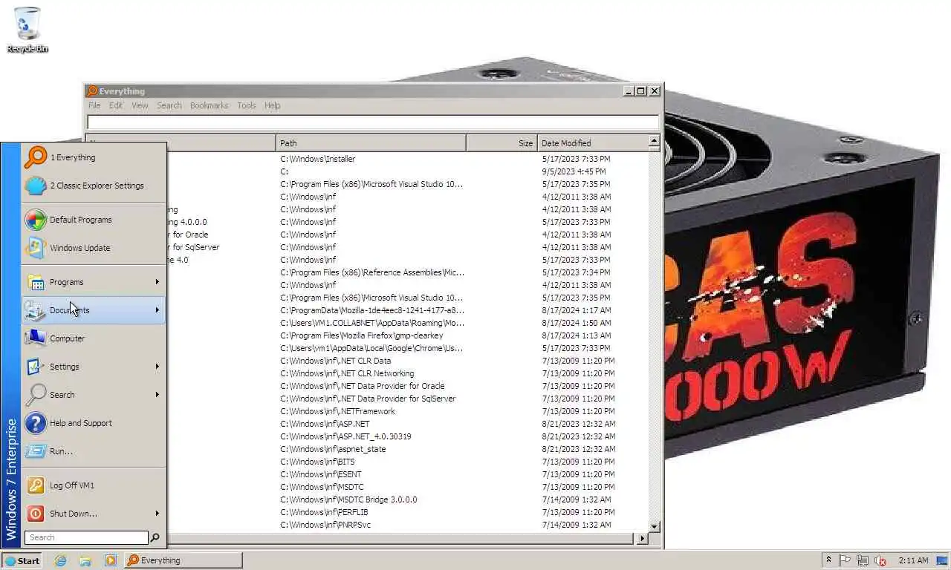This screenshot has height=570, width=951.
Task: Open Help and Support
Action: (93, 423)
